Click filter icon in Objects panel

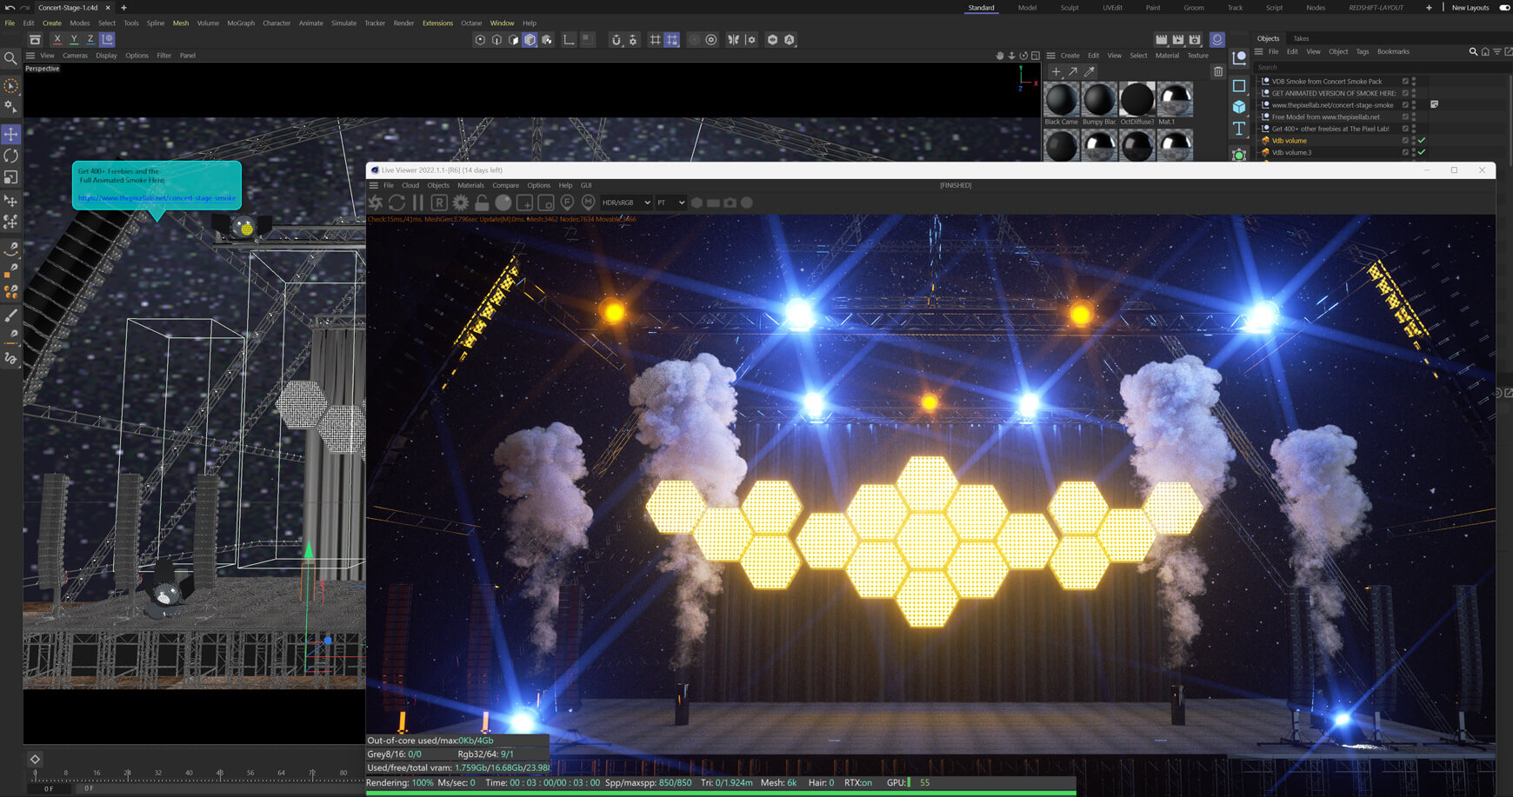pos(1496,51)
